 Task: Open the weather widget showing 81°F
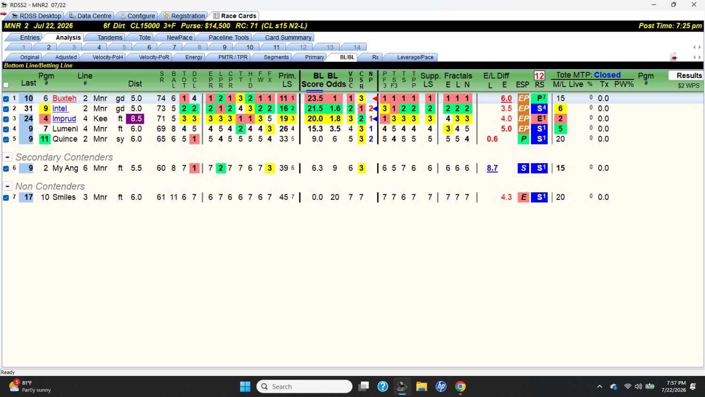point(30,386)
